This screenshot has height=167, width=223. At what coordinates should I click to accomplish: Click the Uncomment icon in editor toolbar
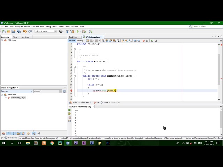pyautogui.click(x=156, y=41)
